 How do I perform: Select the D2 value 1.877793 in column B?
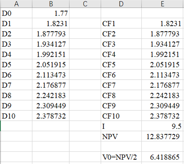[51, 34]
